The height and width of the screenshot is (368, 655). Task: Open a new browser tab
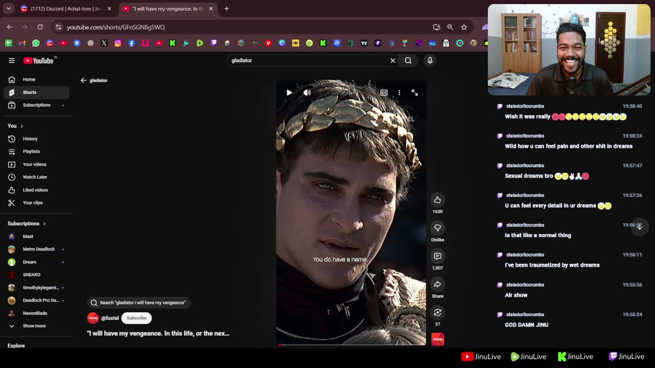click(x=227, y=9)
